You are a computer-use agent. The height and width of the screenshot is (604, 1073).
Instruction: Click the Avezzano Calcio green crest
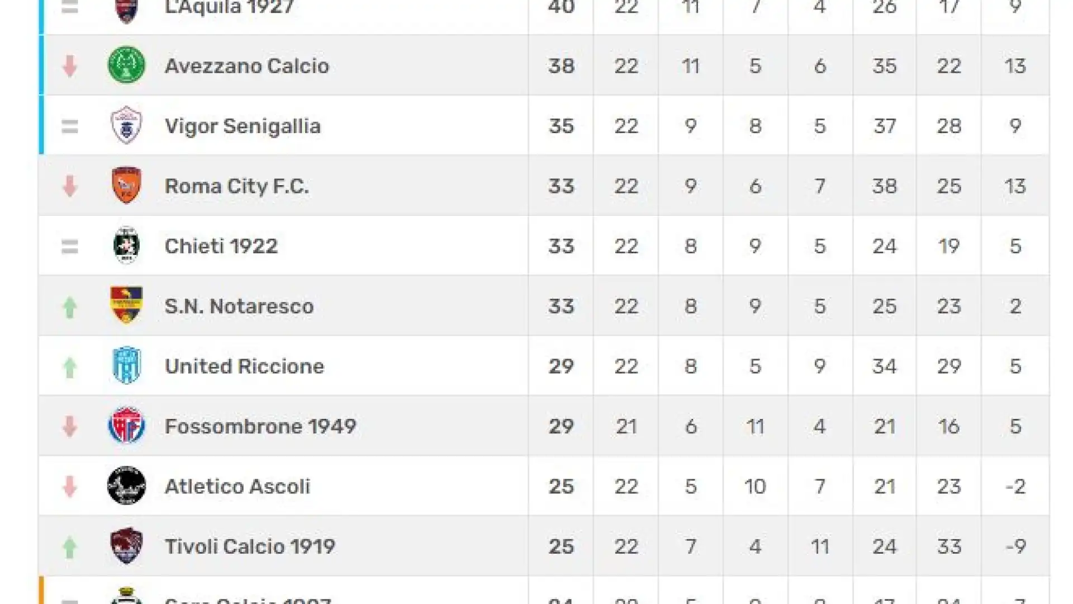(x=126, y=65)
